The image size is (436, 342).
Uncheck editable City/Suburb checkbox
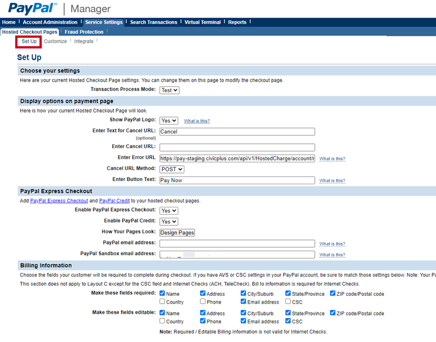click(243, 313)
